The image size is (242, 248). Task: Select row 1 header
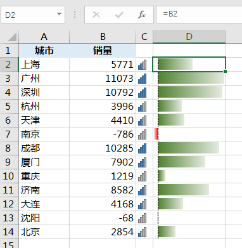pyautogui.click(x=9, y=51)
